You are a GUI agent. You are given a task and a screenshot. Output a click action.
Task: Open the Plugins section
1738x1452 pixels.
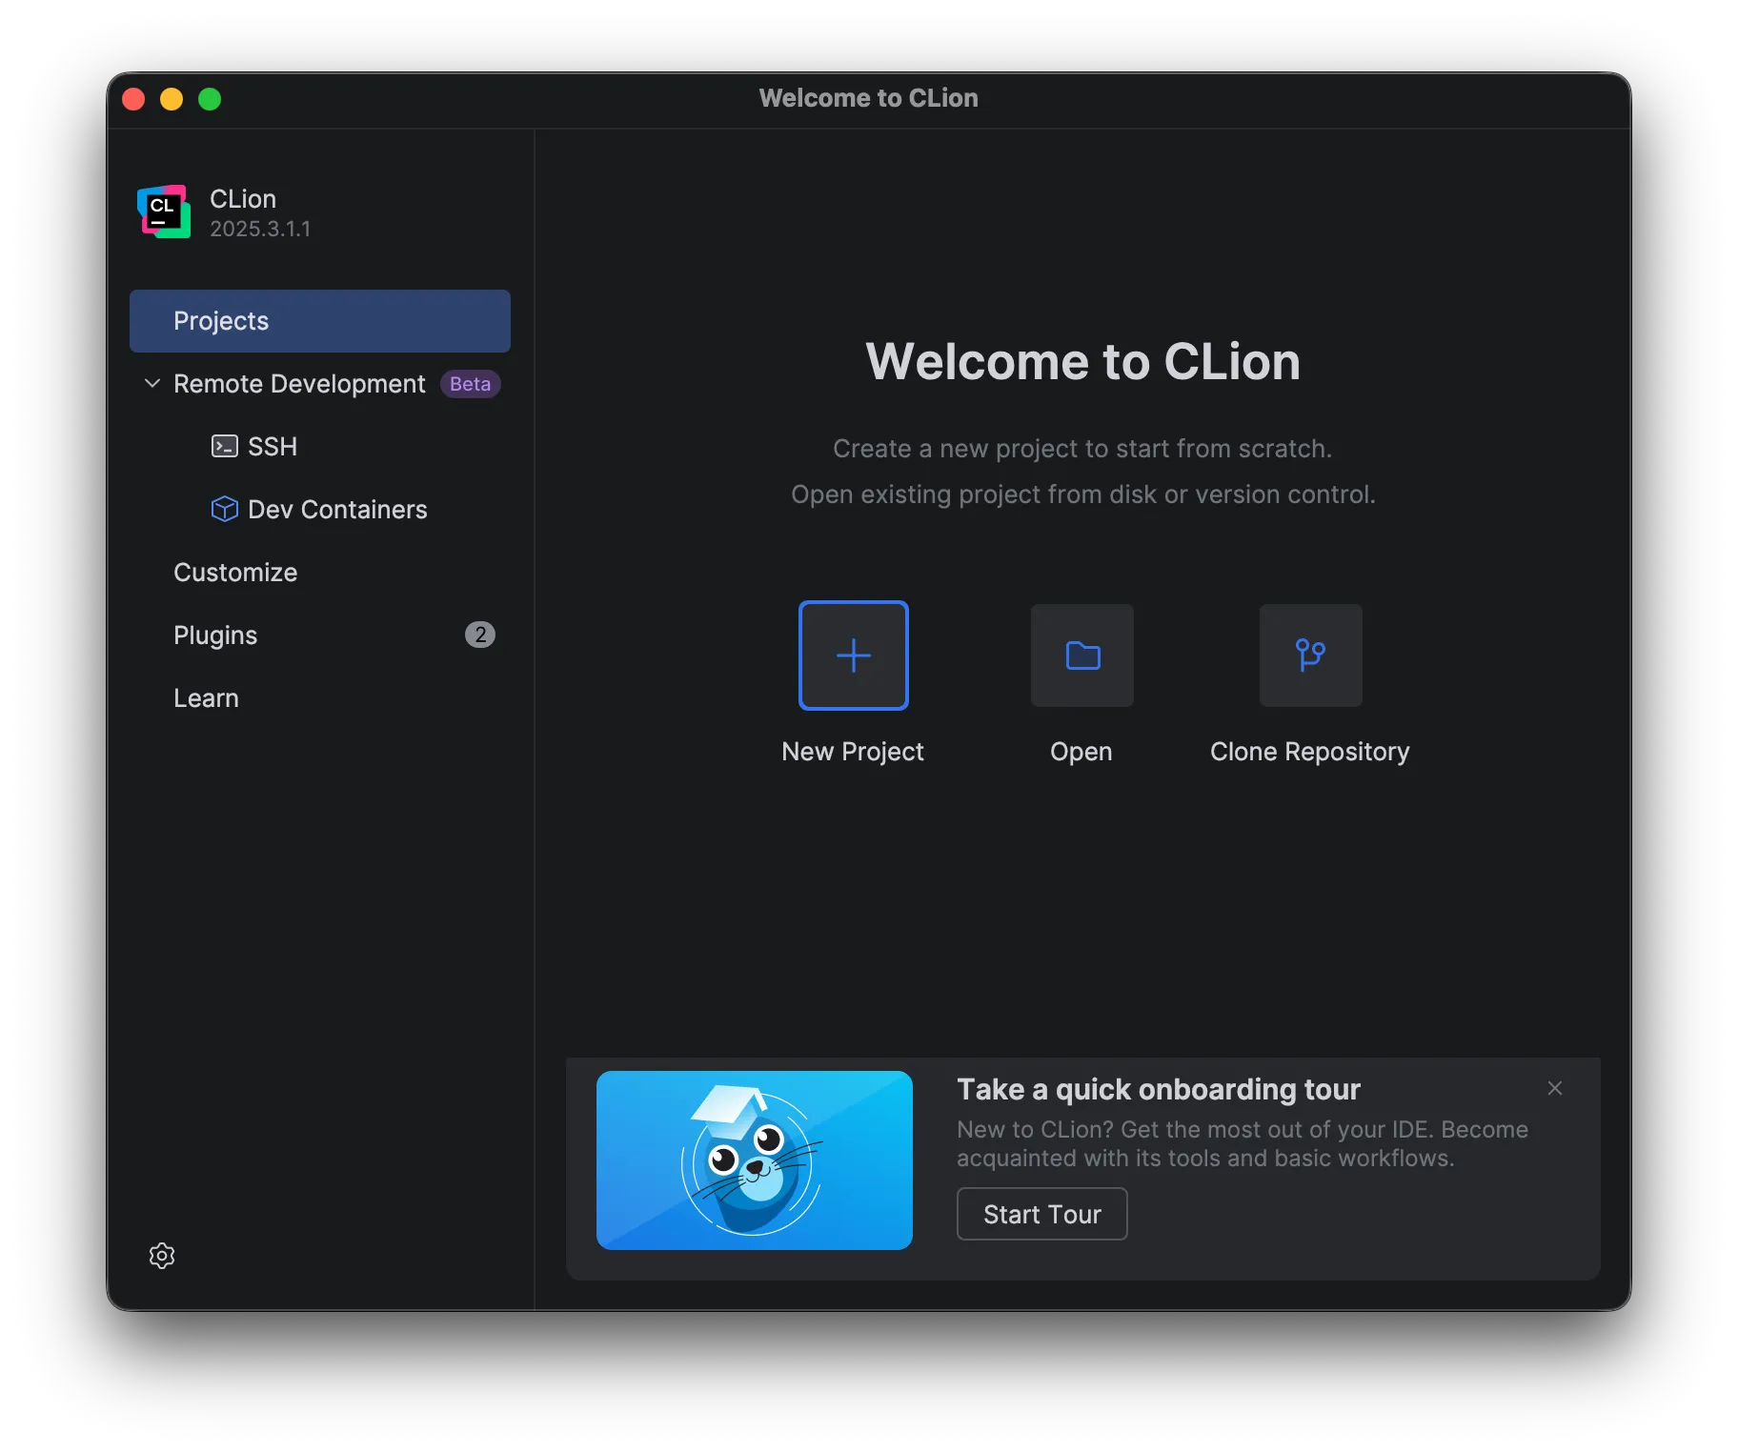pos(215,635)
